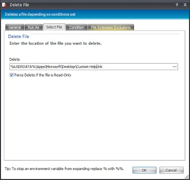The height and width of the screenshot is (180, 190).
Task: Open the File Extension Exclusions tab
Action: point(111,27)
